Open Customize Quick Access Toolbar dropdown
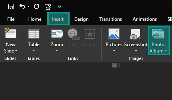172x100 pixels. [59, 6]
